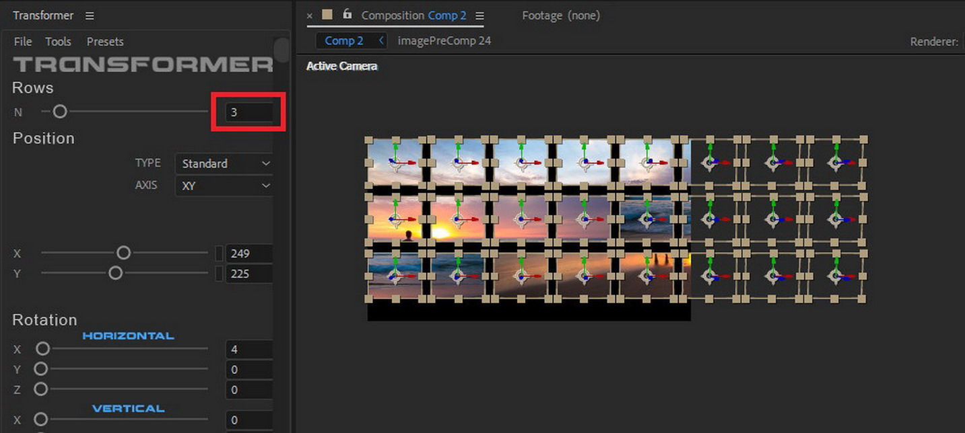The width and height of the screenshot is (965, 433).
Task: Toggle the small box beside Position Y value 225
Action: [x=219, y=274]
